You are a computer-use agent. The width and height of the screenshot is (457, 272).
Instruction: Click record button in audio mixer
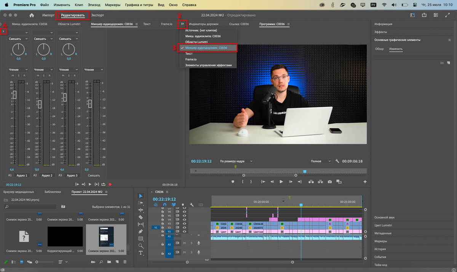click(x=110, y=184)
